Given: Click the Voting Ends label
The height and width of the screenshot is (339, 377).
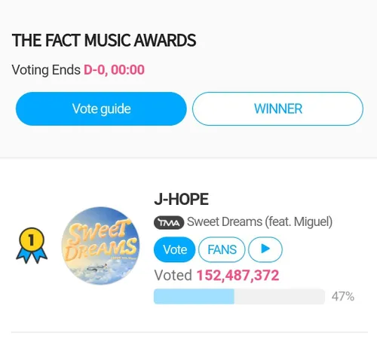Looking at the screenshot, I should [x=46, y=70].
